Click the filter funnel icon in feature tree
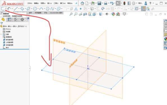The width and height of the screenshot is (167, 105). click(1, 23)
